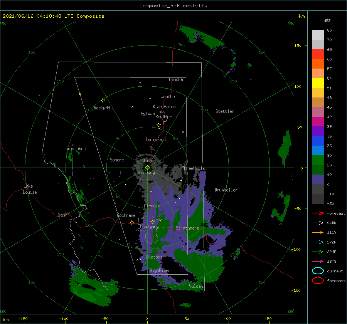Click the Blackfalds label on the map
347x324 pixels.
(164, 107)
